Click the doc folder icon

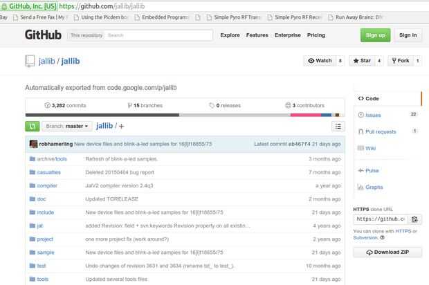click(x=33, y=199)
